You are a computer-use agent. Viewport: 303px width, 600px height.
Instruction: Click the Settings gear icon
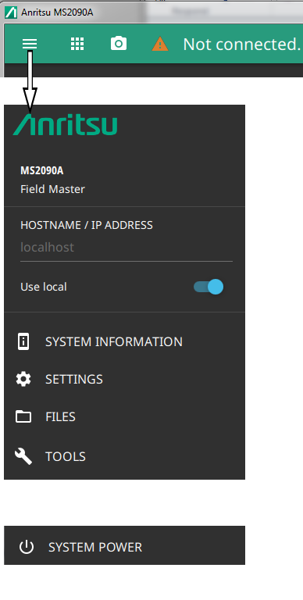pyautogui.click(x=23, y=379)
